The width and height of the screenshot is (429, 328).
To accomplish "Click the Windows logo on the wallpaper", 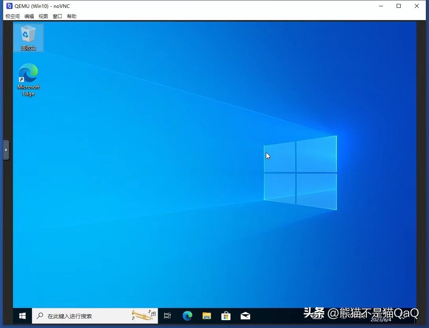I will pyautogui.click(x=300, y=173).
